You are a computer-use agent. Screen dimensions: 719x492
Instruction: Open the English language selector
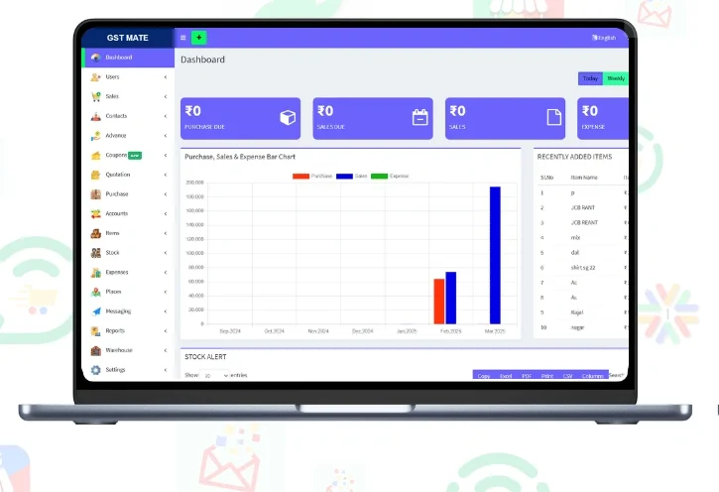click(604, 38)
